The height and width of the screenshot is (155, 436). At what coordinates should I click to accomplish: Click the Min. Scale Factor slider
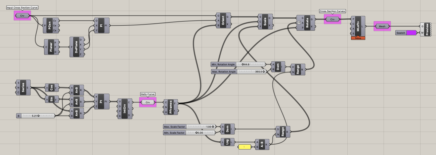(189, 133)
